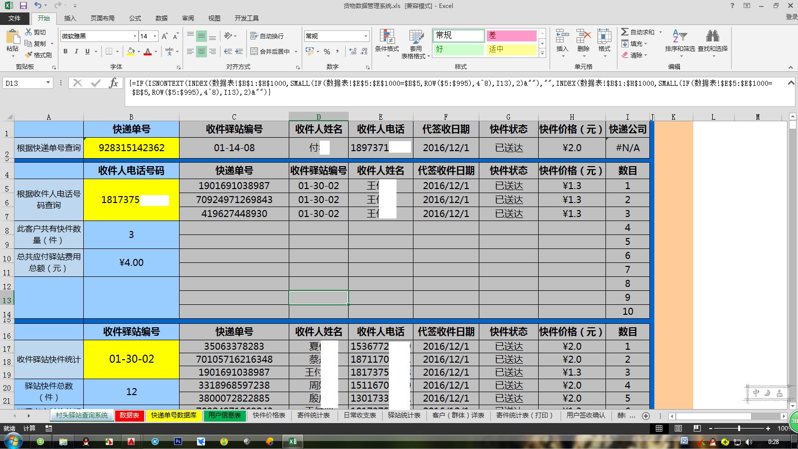Open the 数据表 sheet tab

point(129,416)
